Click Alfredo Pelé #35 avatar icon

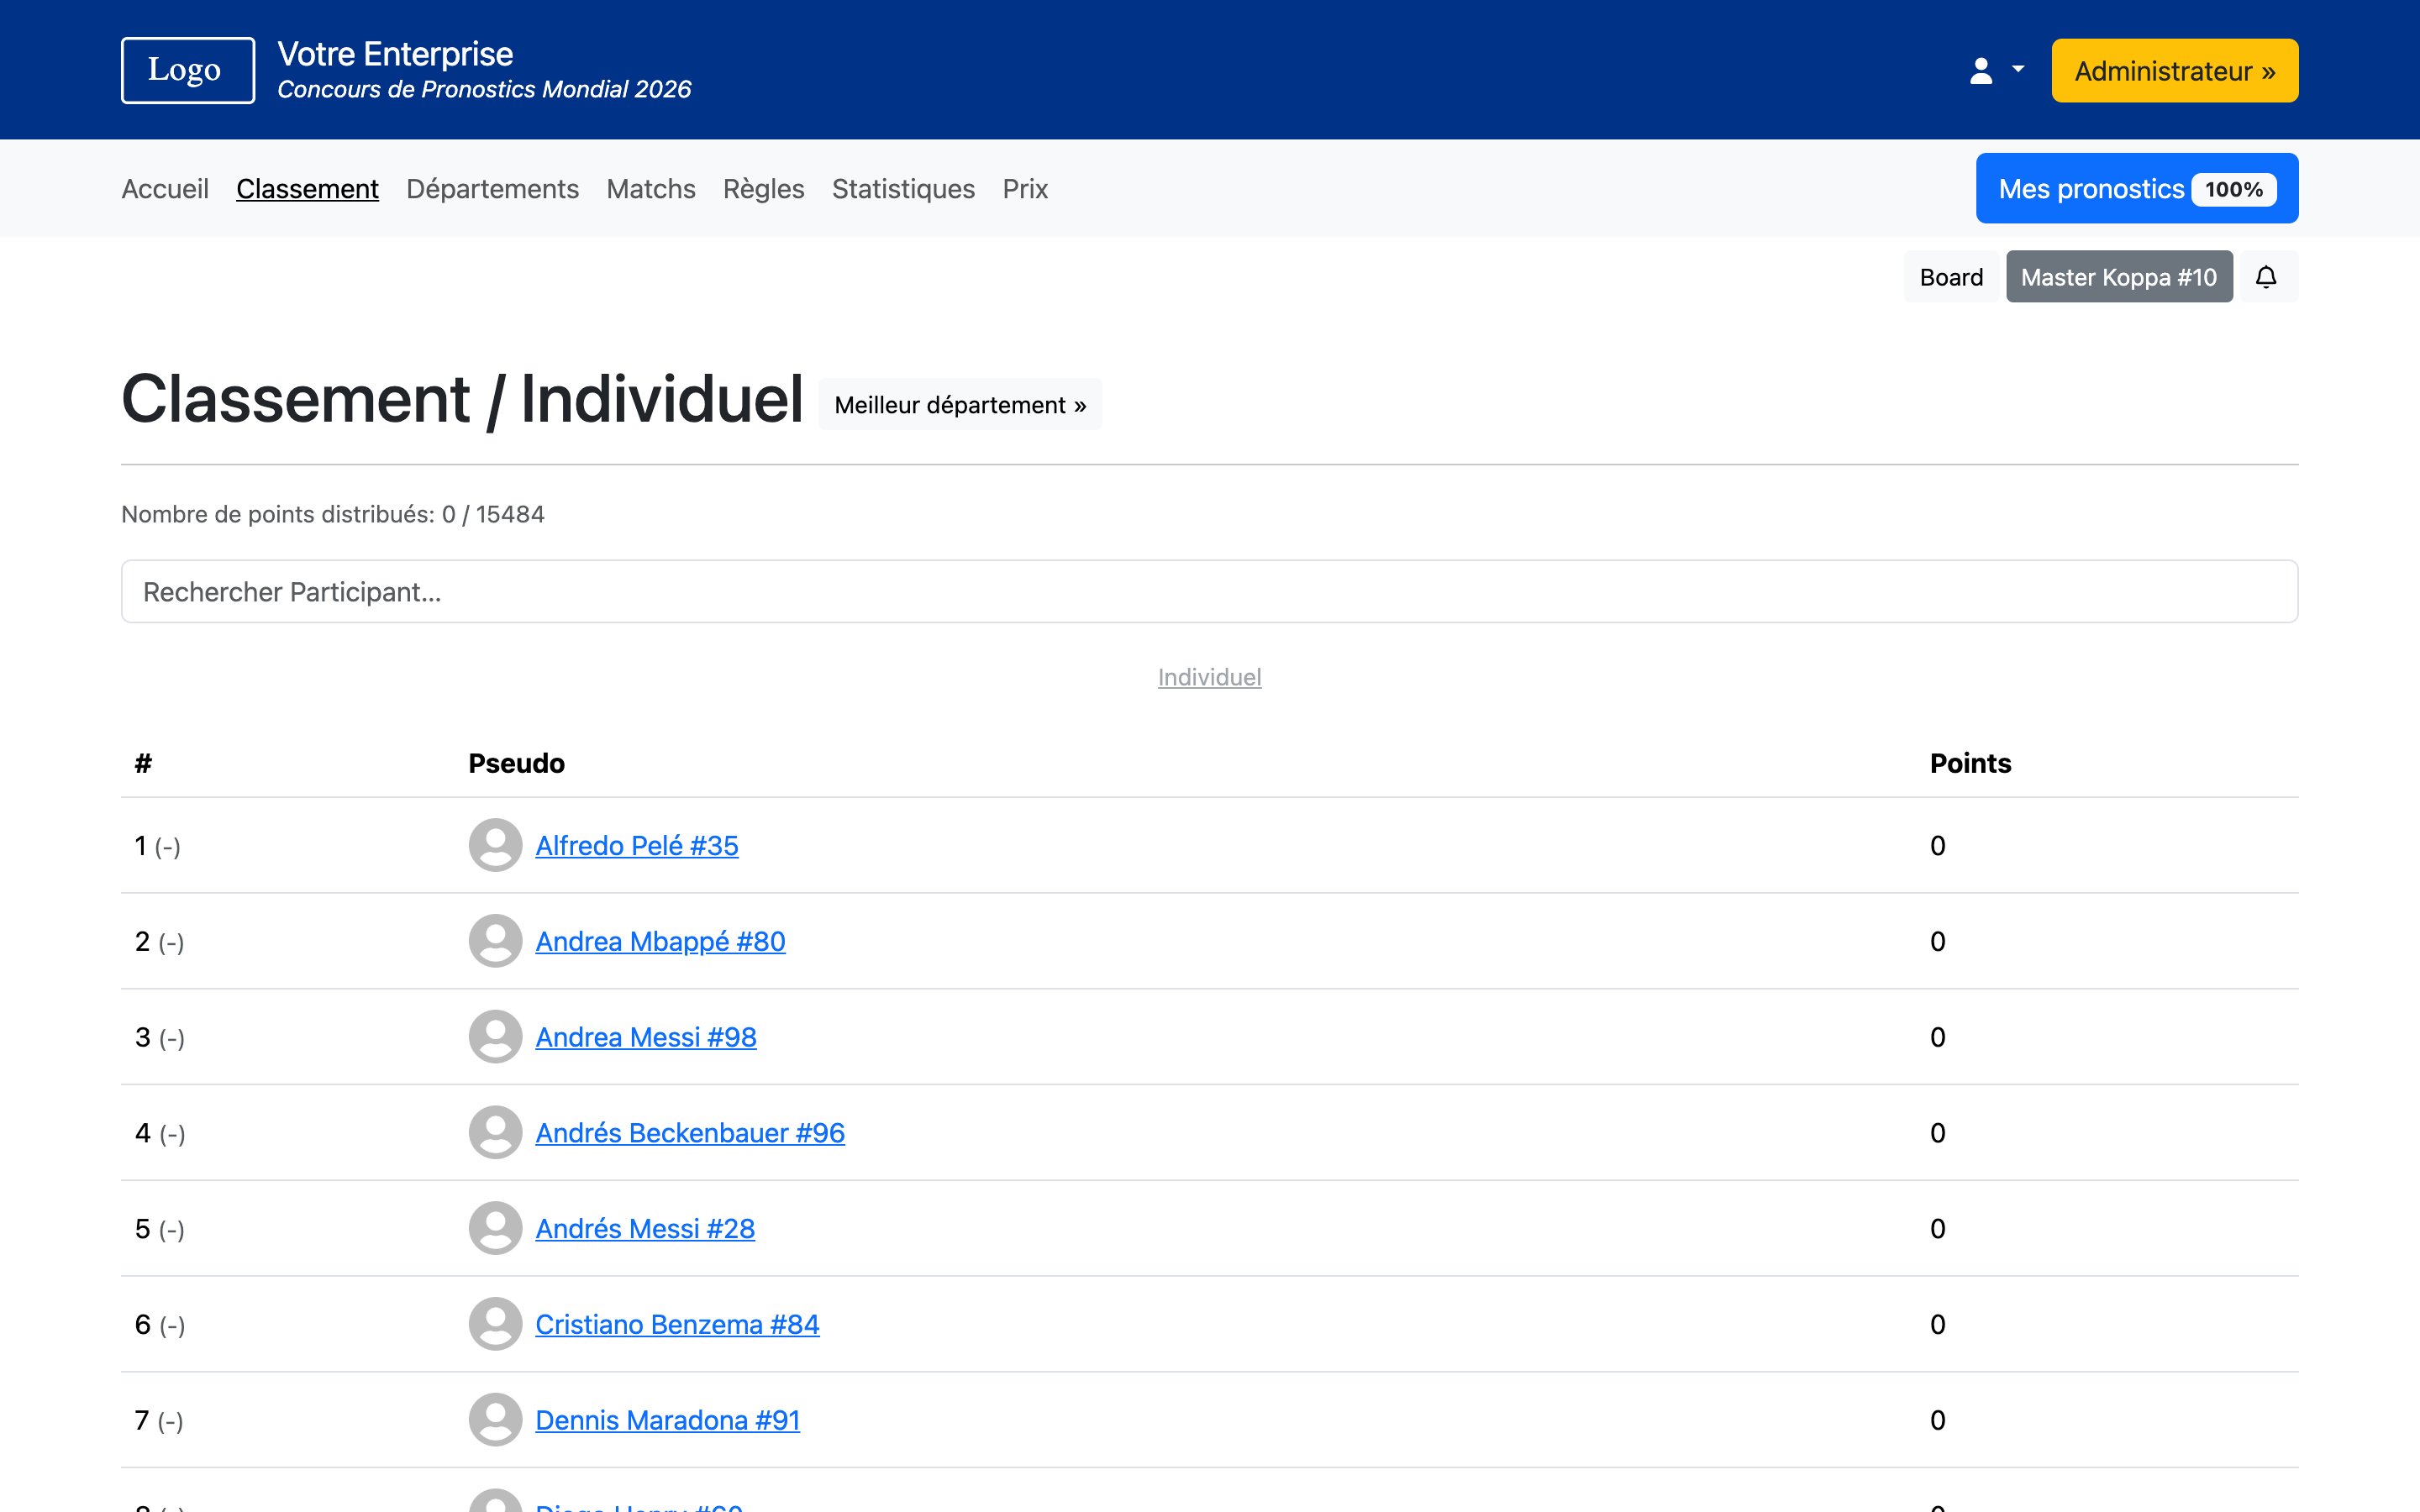coord(495,845)
